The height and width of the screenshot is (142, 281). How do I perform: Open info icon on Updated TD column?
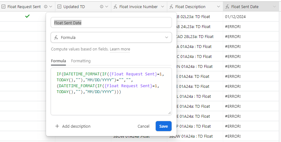tap(102, 7)
